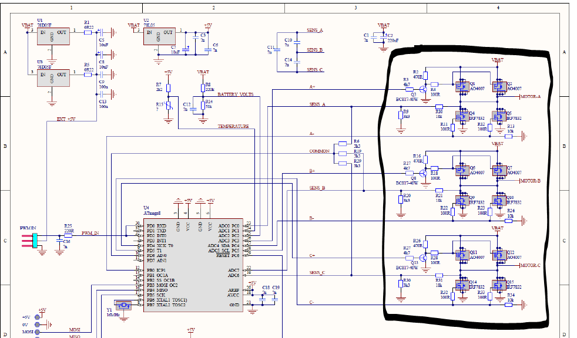Click the MOTOR-B output label

tap(530, 181)
